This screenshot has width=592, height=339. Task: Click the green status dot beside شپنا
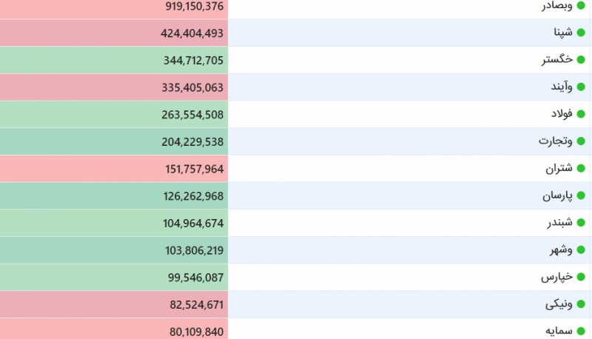[x=581, y=33]
